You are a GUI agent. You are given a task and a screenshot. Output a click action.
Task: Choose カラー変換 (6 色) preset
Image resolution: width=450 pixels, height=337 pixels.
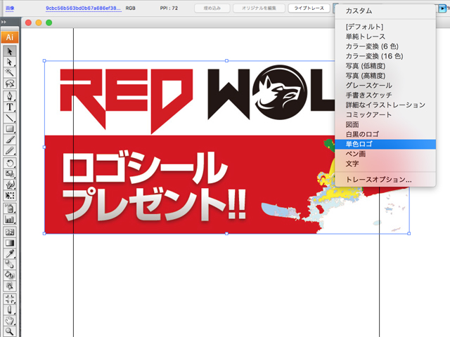385,46
